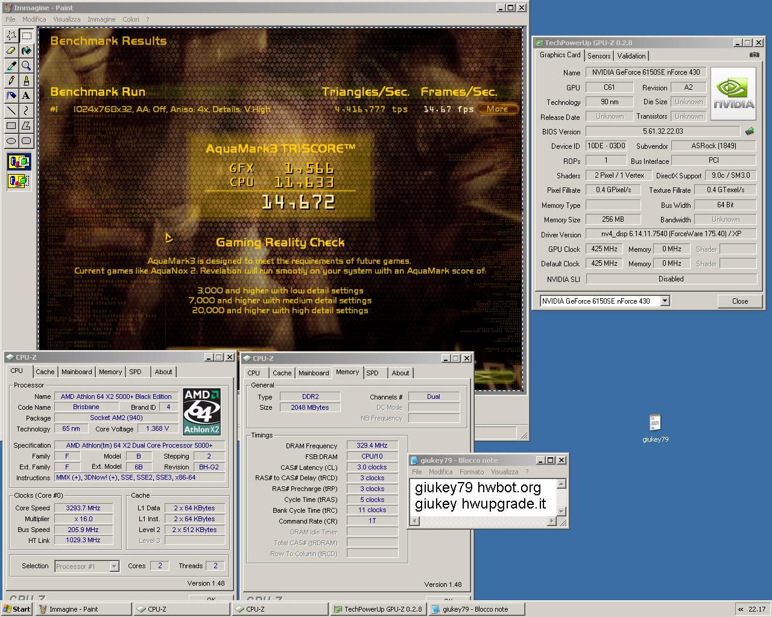772x617 pixels.
Task: Click the Close button in GPU-Z
Action: pos(739,301)
